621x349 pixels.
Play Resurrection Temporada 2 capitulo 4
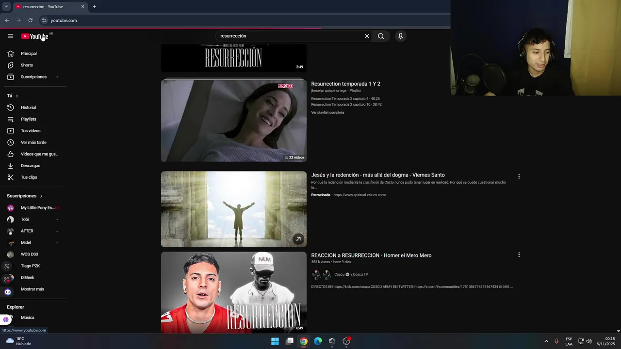[x=345, y=98]
